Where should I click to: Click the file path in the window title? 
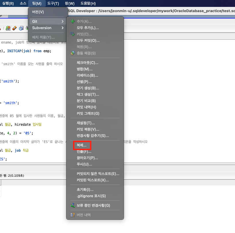pyautogui.click(x=167, y=11)
